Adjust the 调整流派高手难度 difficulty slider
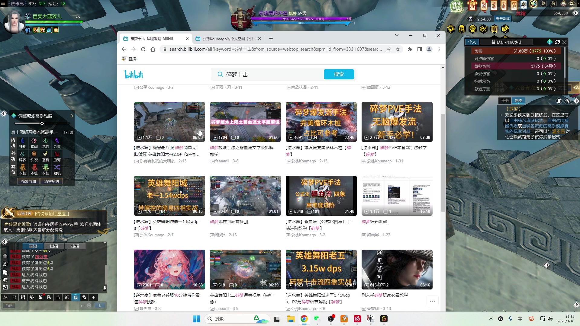Image resolution: width=580 pixels, height=326 pixels. pos(41,123)
